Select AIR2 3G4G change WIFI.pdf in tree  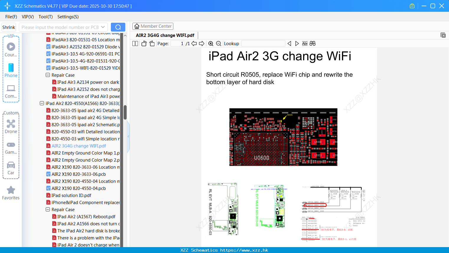click(x=76, y=146)
